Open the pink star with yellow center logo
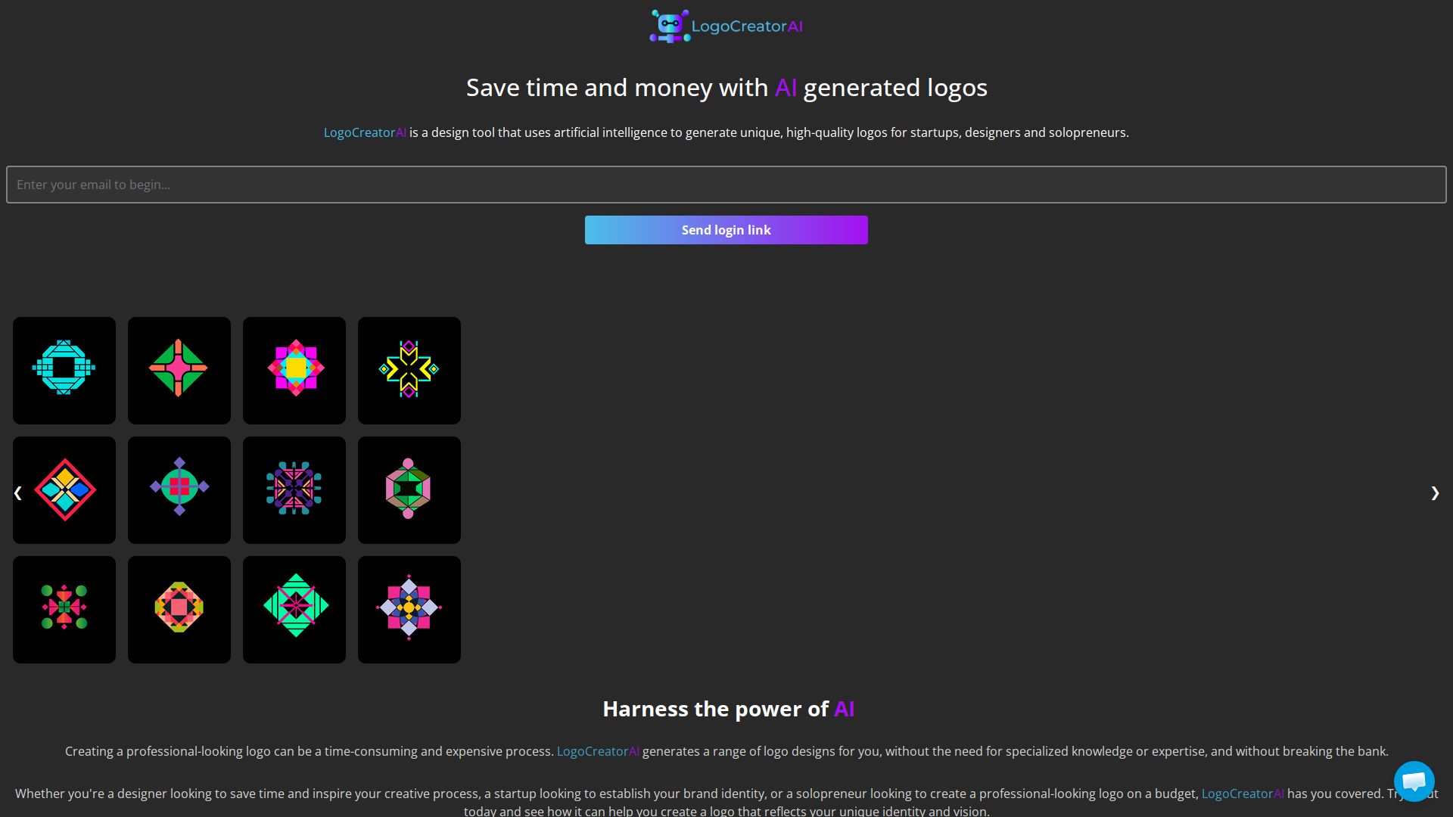 coord(294,370)
